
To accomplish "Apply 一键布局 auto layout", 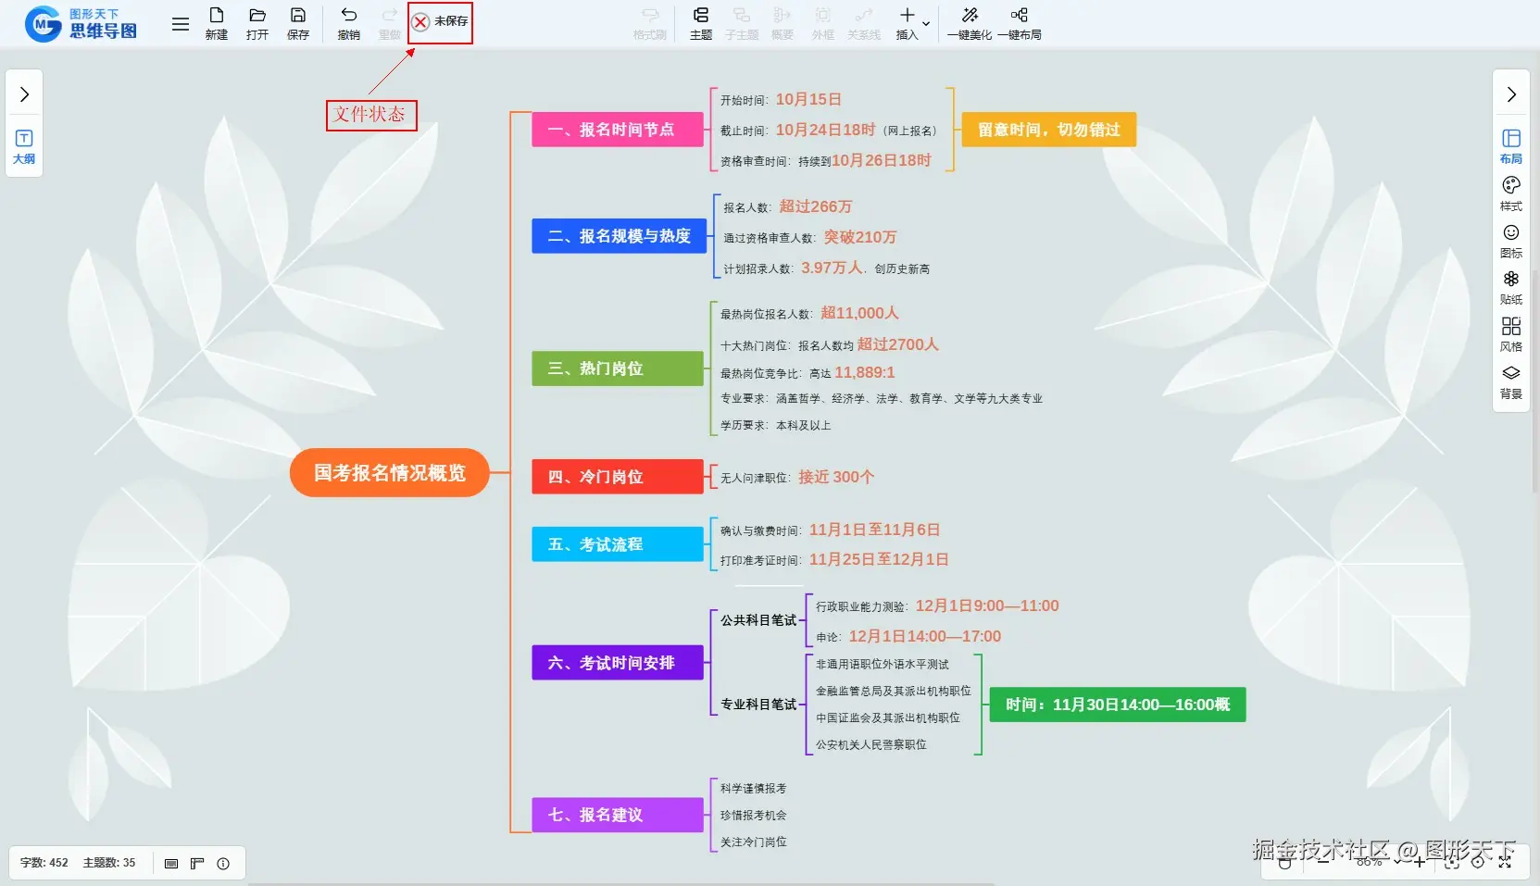I will [1020, 23].
